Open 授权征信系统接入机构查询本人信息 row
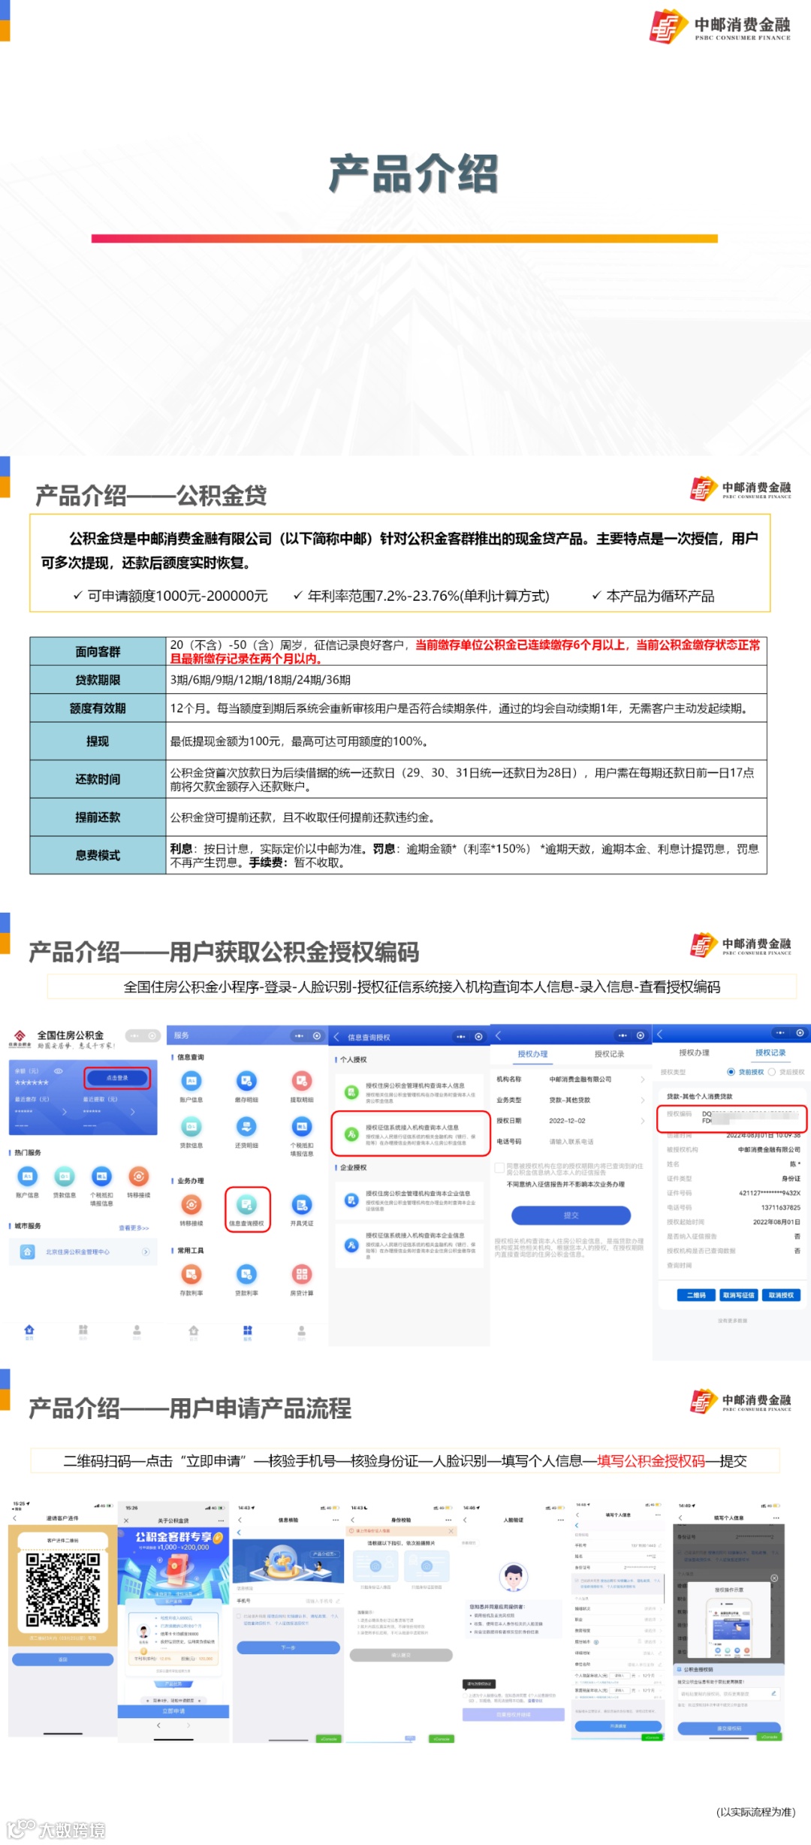811x1845 pixels. (x=409, y=1134)
